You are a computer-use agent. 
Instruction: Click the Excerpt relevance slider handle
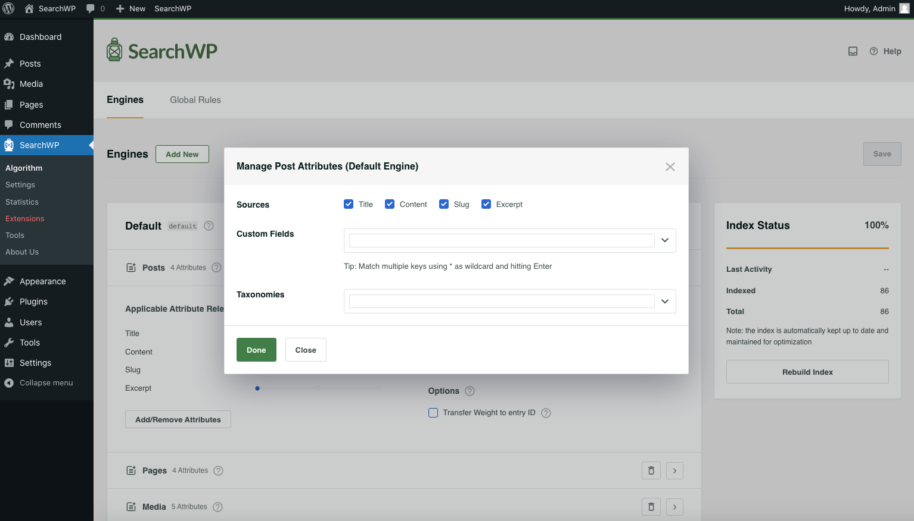click(x=257, y=388)
